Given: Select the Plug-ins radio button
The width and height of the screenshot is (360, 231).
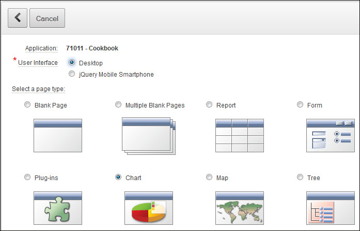Looking at the screenshot, I should (x=27, y=177).
